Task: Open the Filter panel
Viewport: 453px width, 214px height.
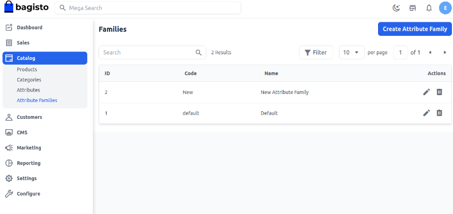Action: tap(316, 52)
